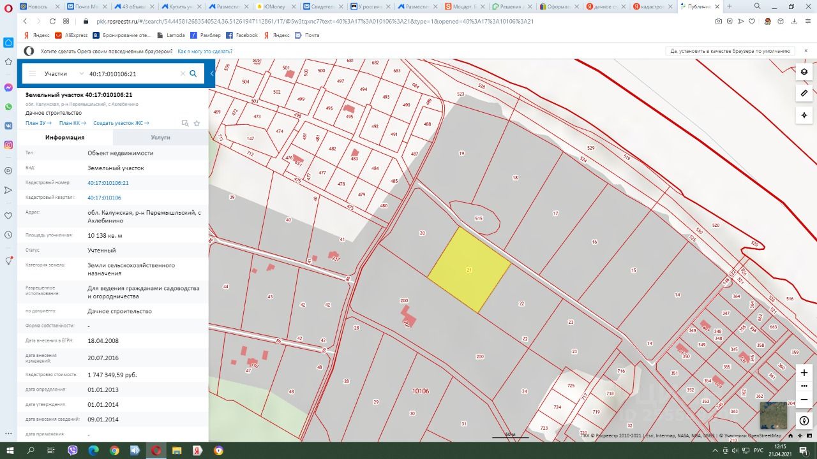Screen dimensions: 817x459
Task: Switch to the Информация tab
Action: point(65,137)
